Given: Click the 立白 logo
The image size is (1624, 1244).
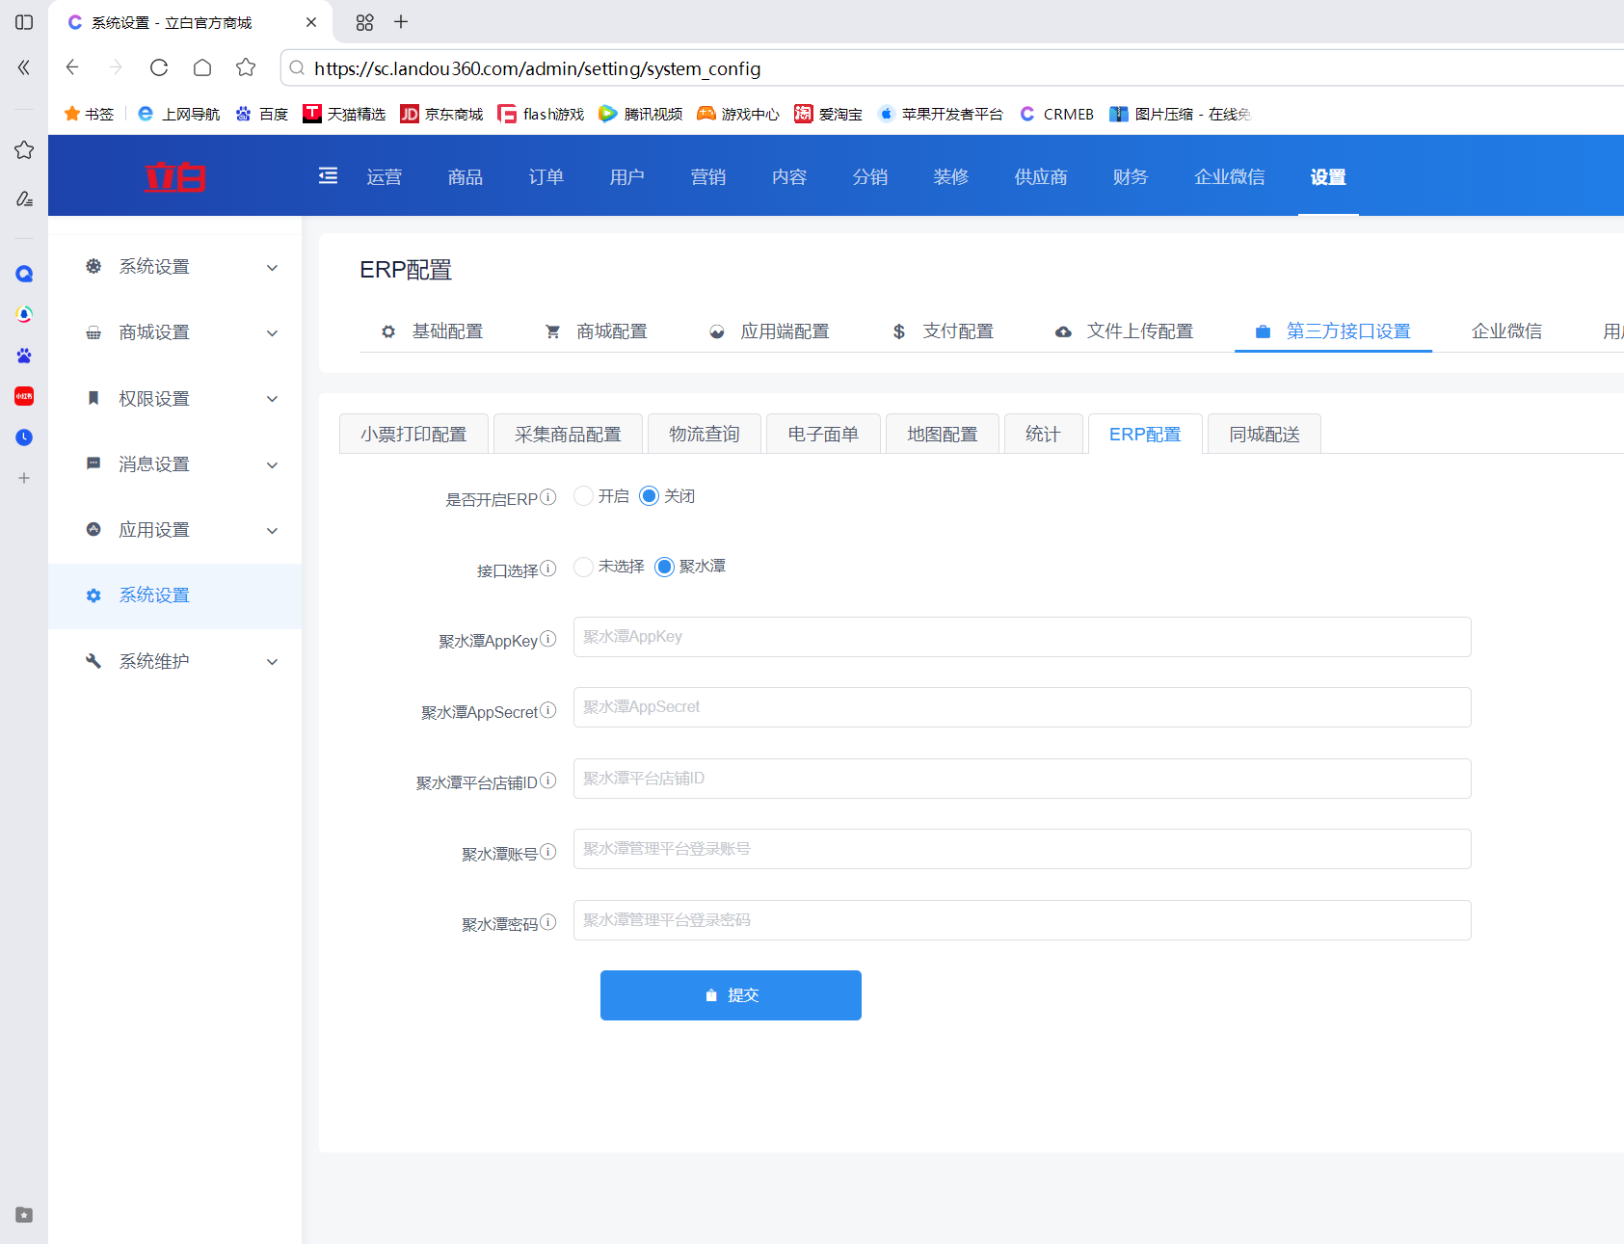Looking at the screenshot, I should click(175, 177).
